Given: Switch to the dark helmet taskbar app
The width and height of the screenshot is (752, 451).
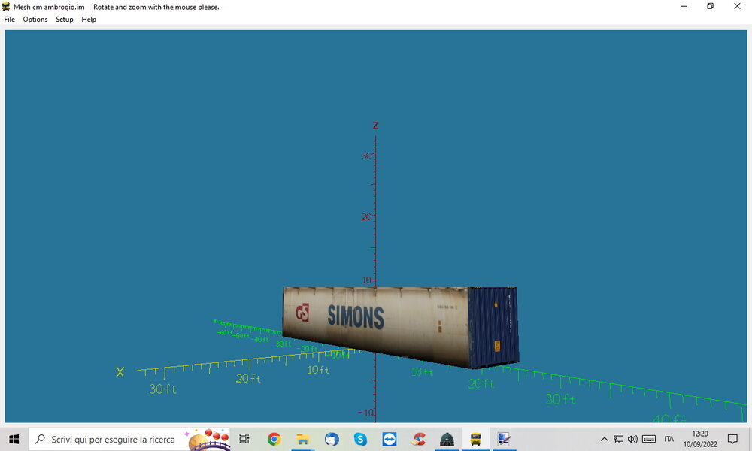Looking at the screenshot, I should (x=447, y=439).
